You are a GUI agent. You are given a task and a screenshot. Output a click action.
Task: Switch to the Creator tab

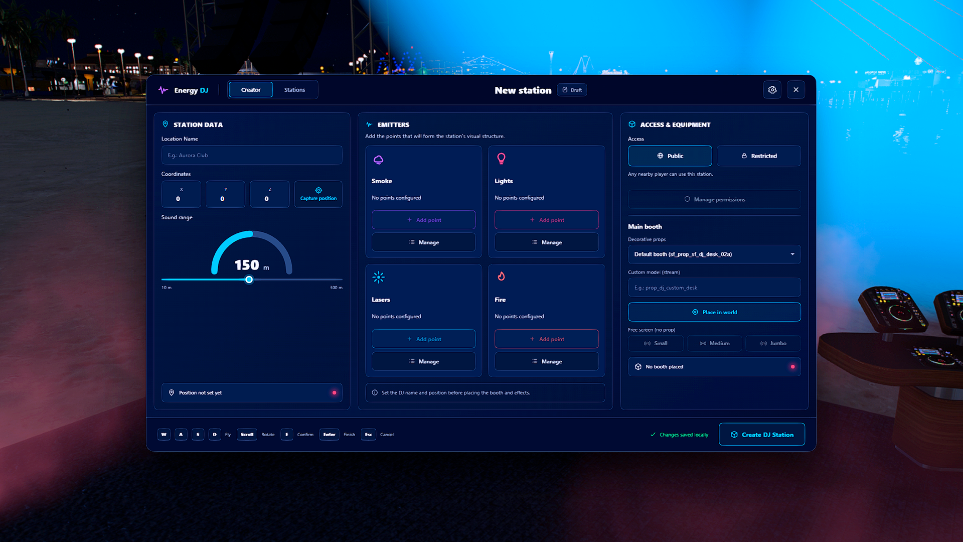pyautogui.click(x=251, y=90)
